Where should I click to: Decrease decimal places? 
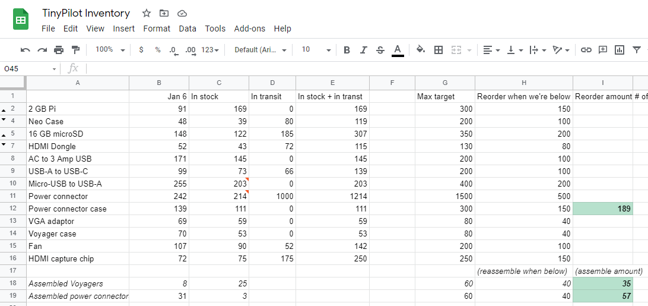(174, 50)
